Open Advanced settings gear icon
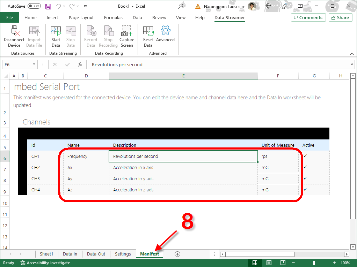Viewport: 357px width, 267px height. point(166,30)
